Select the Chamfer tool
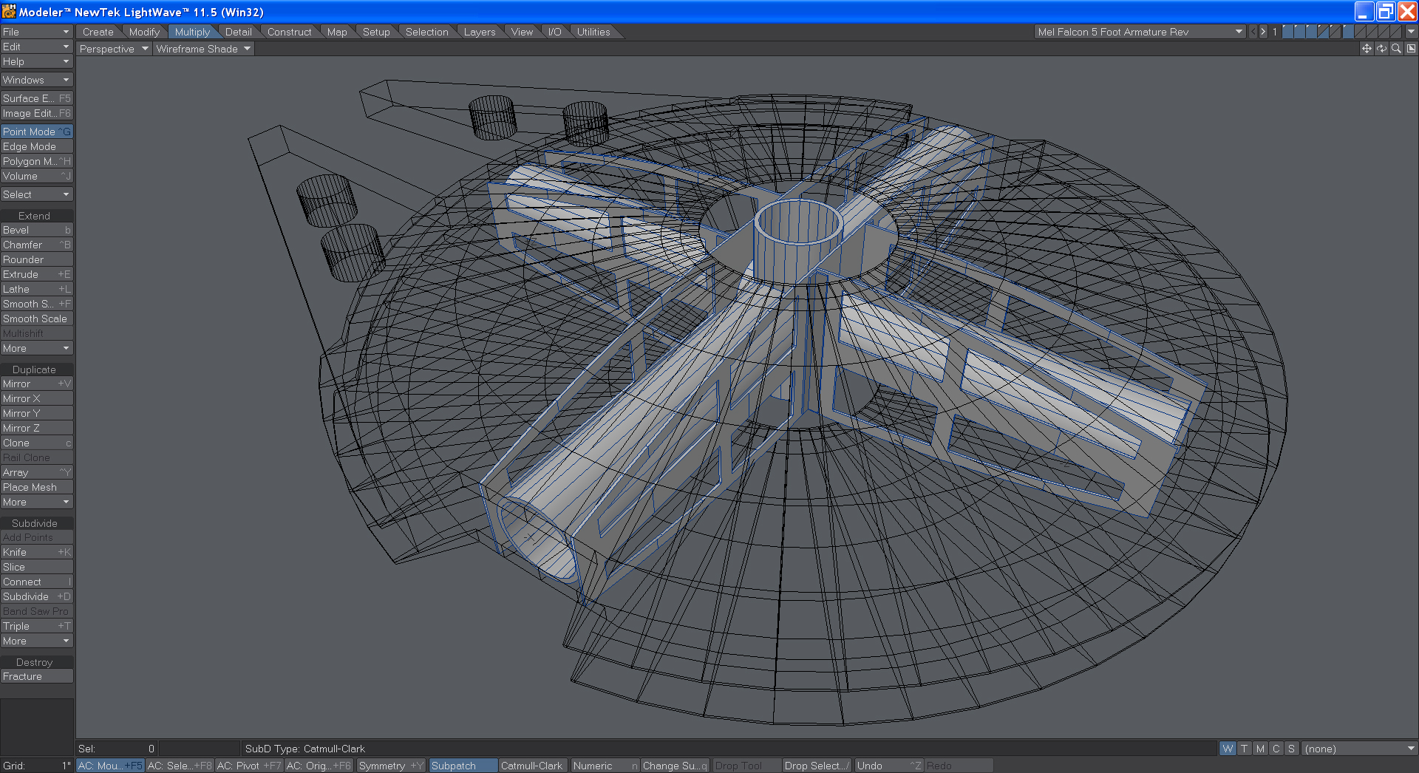This screenshot has height=773, width=1419. click(36, 245)
